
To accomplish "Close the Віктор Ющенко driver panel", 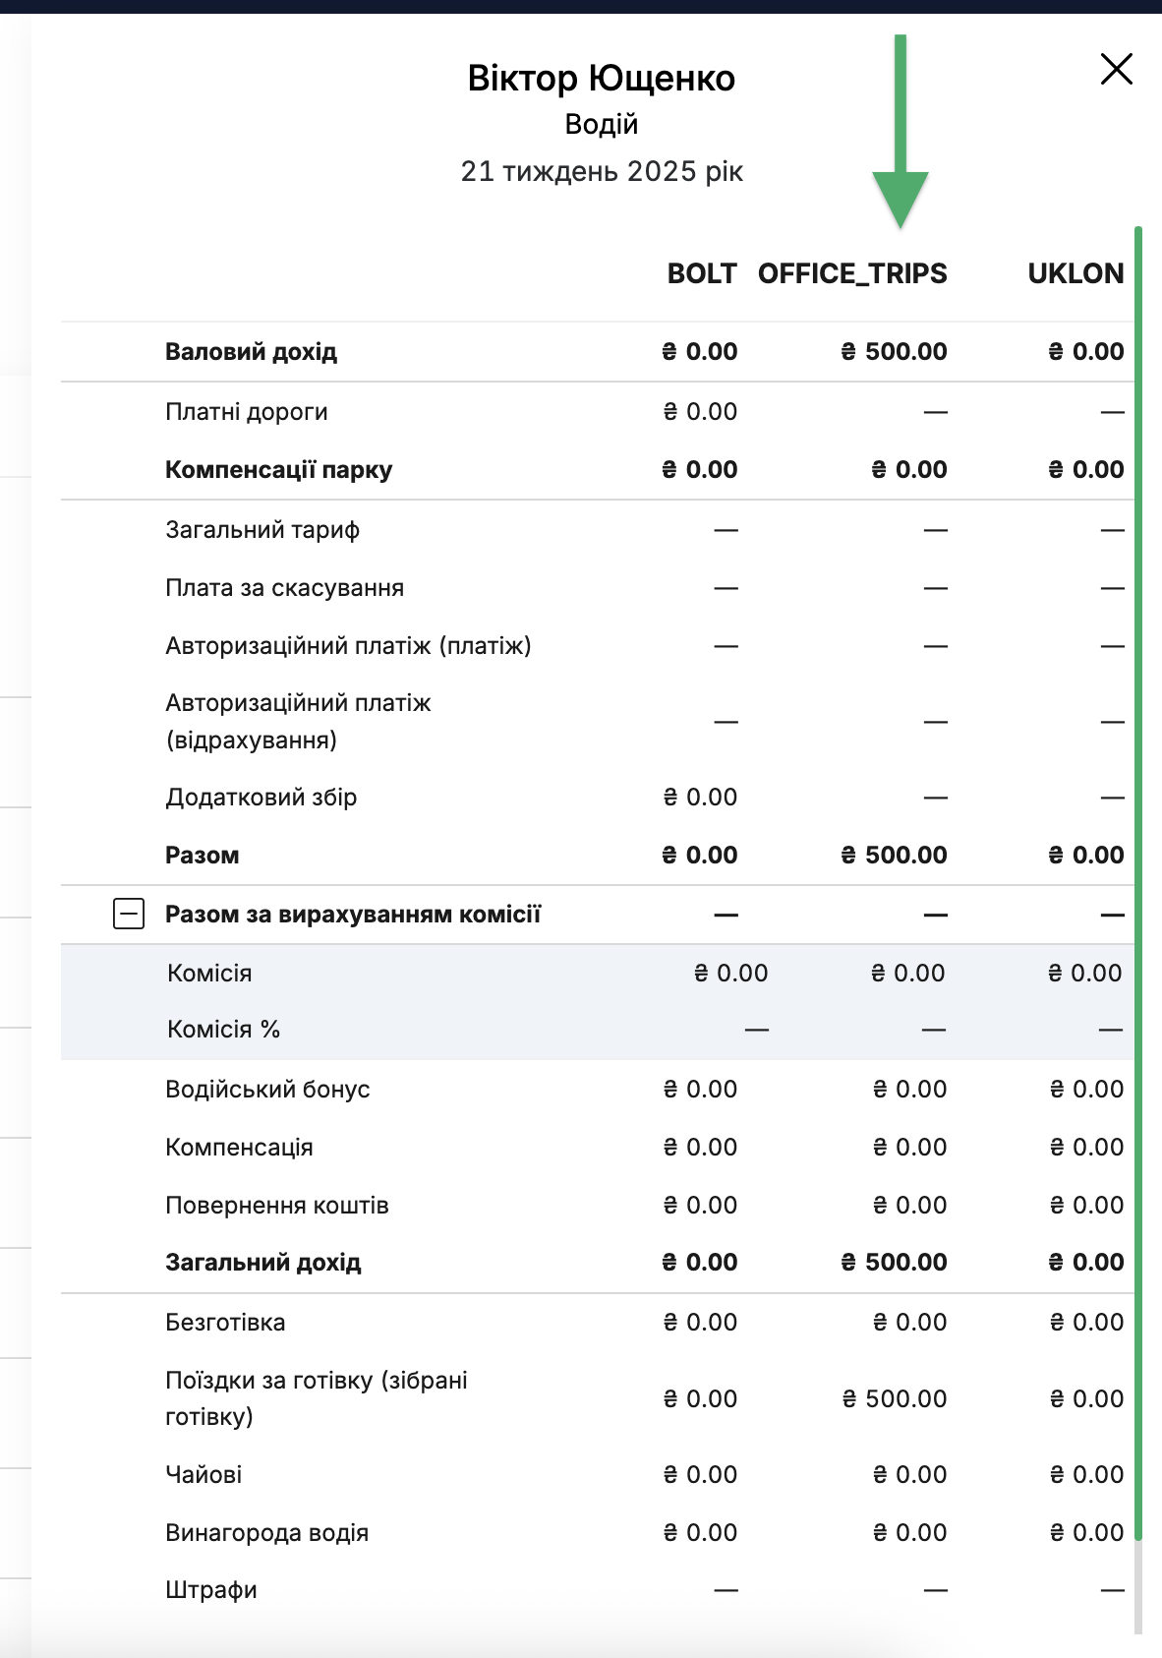I will pos(1117,69).
